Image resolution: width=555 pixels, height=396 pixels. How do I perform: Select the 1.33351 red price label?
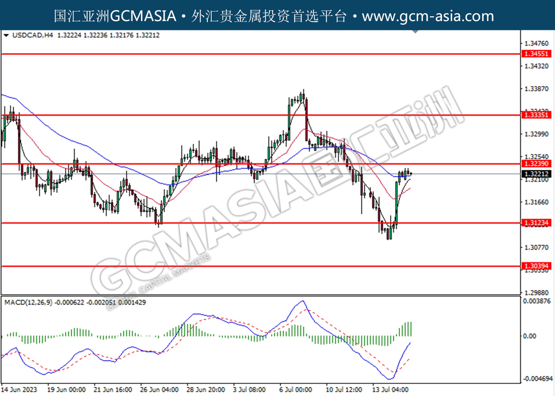point(536,115)
